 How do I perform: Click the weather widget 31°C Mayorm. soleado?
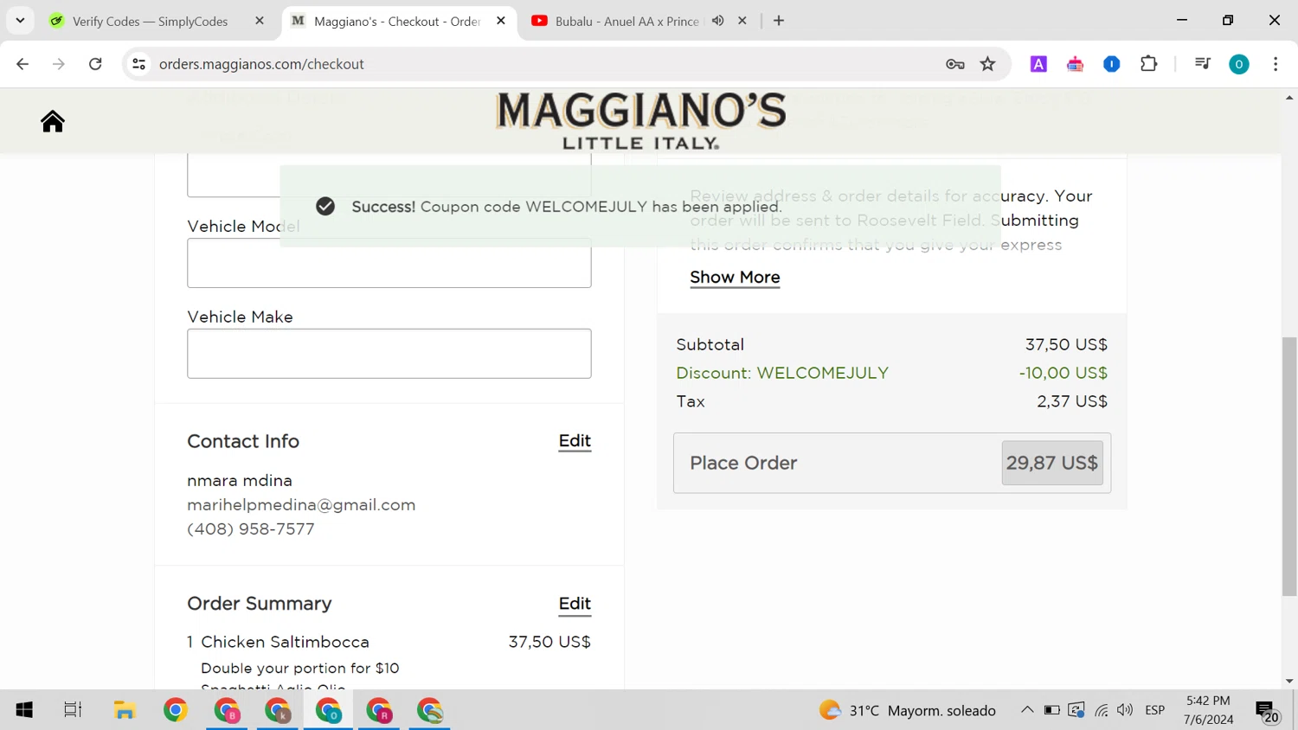point(907,710)
